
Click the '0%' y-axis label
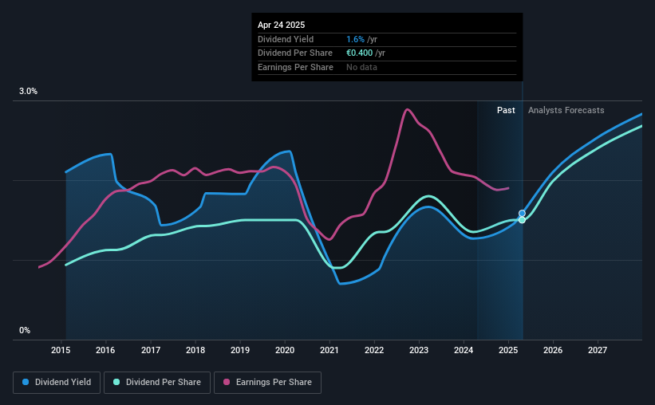click(x=25, y=331)
